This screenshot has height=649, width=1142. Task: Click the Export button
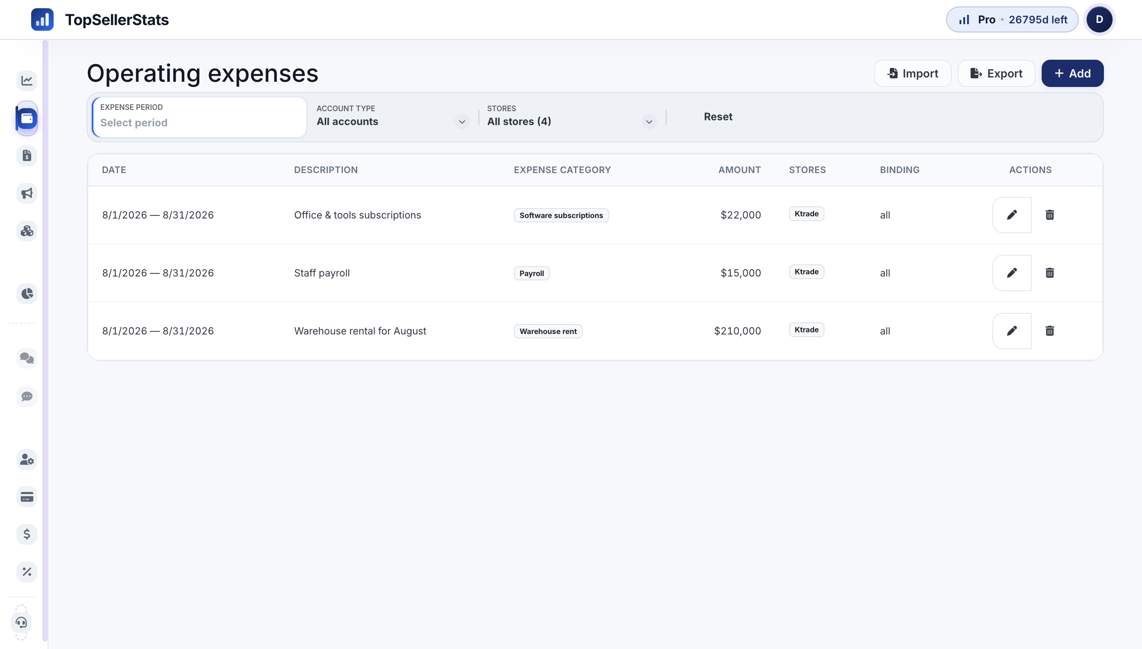(x=996, y=74)
